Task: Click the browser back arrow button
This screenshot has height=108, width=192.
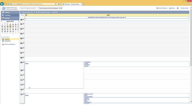Action: point(2,4)
